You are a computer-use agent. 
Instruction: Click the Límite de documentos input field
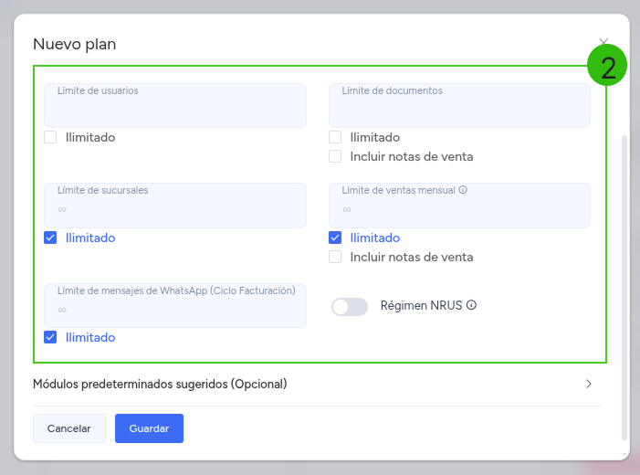(x=459, y=105)
